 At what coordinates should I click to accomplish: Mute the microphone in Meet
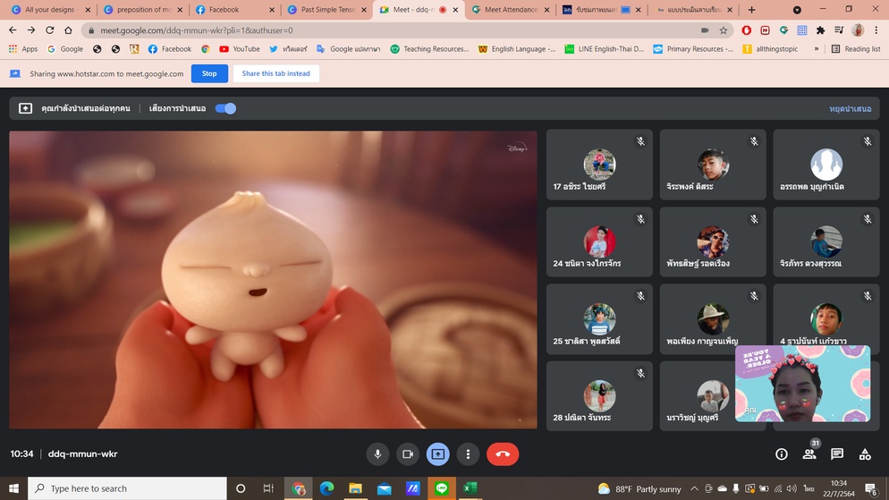tap(377, 454)
